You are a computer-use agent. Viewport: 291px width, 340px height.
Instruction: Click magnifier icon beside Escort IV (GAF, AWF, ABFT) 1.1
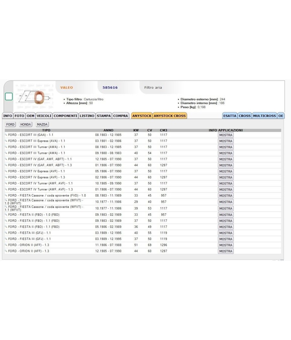point(6,159)
